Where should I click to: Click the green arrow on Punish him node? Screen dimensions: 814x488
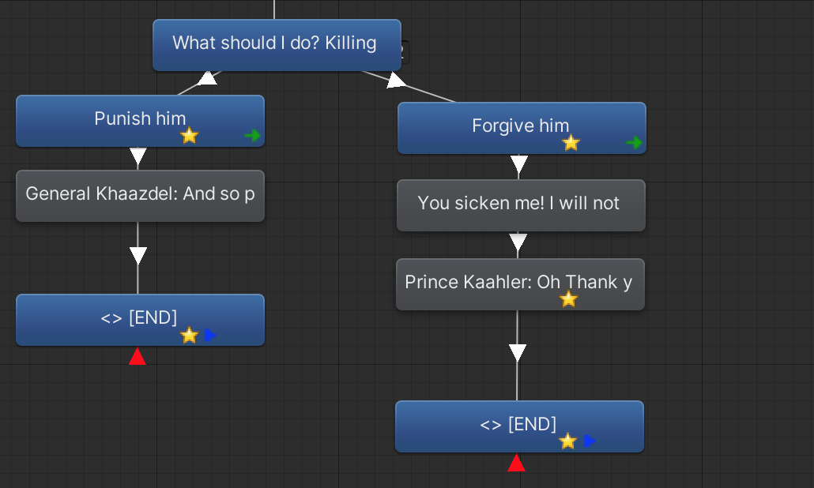pyautogui.click(x=252, y=136)
